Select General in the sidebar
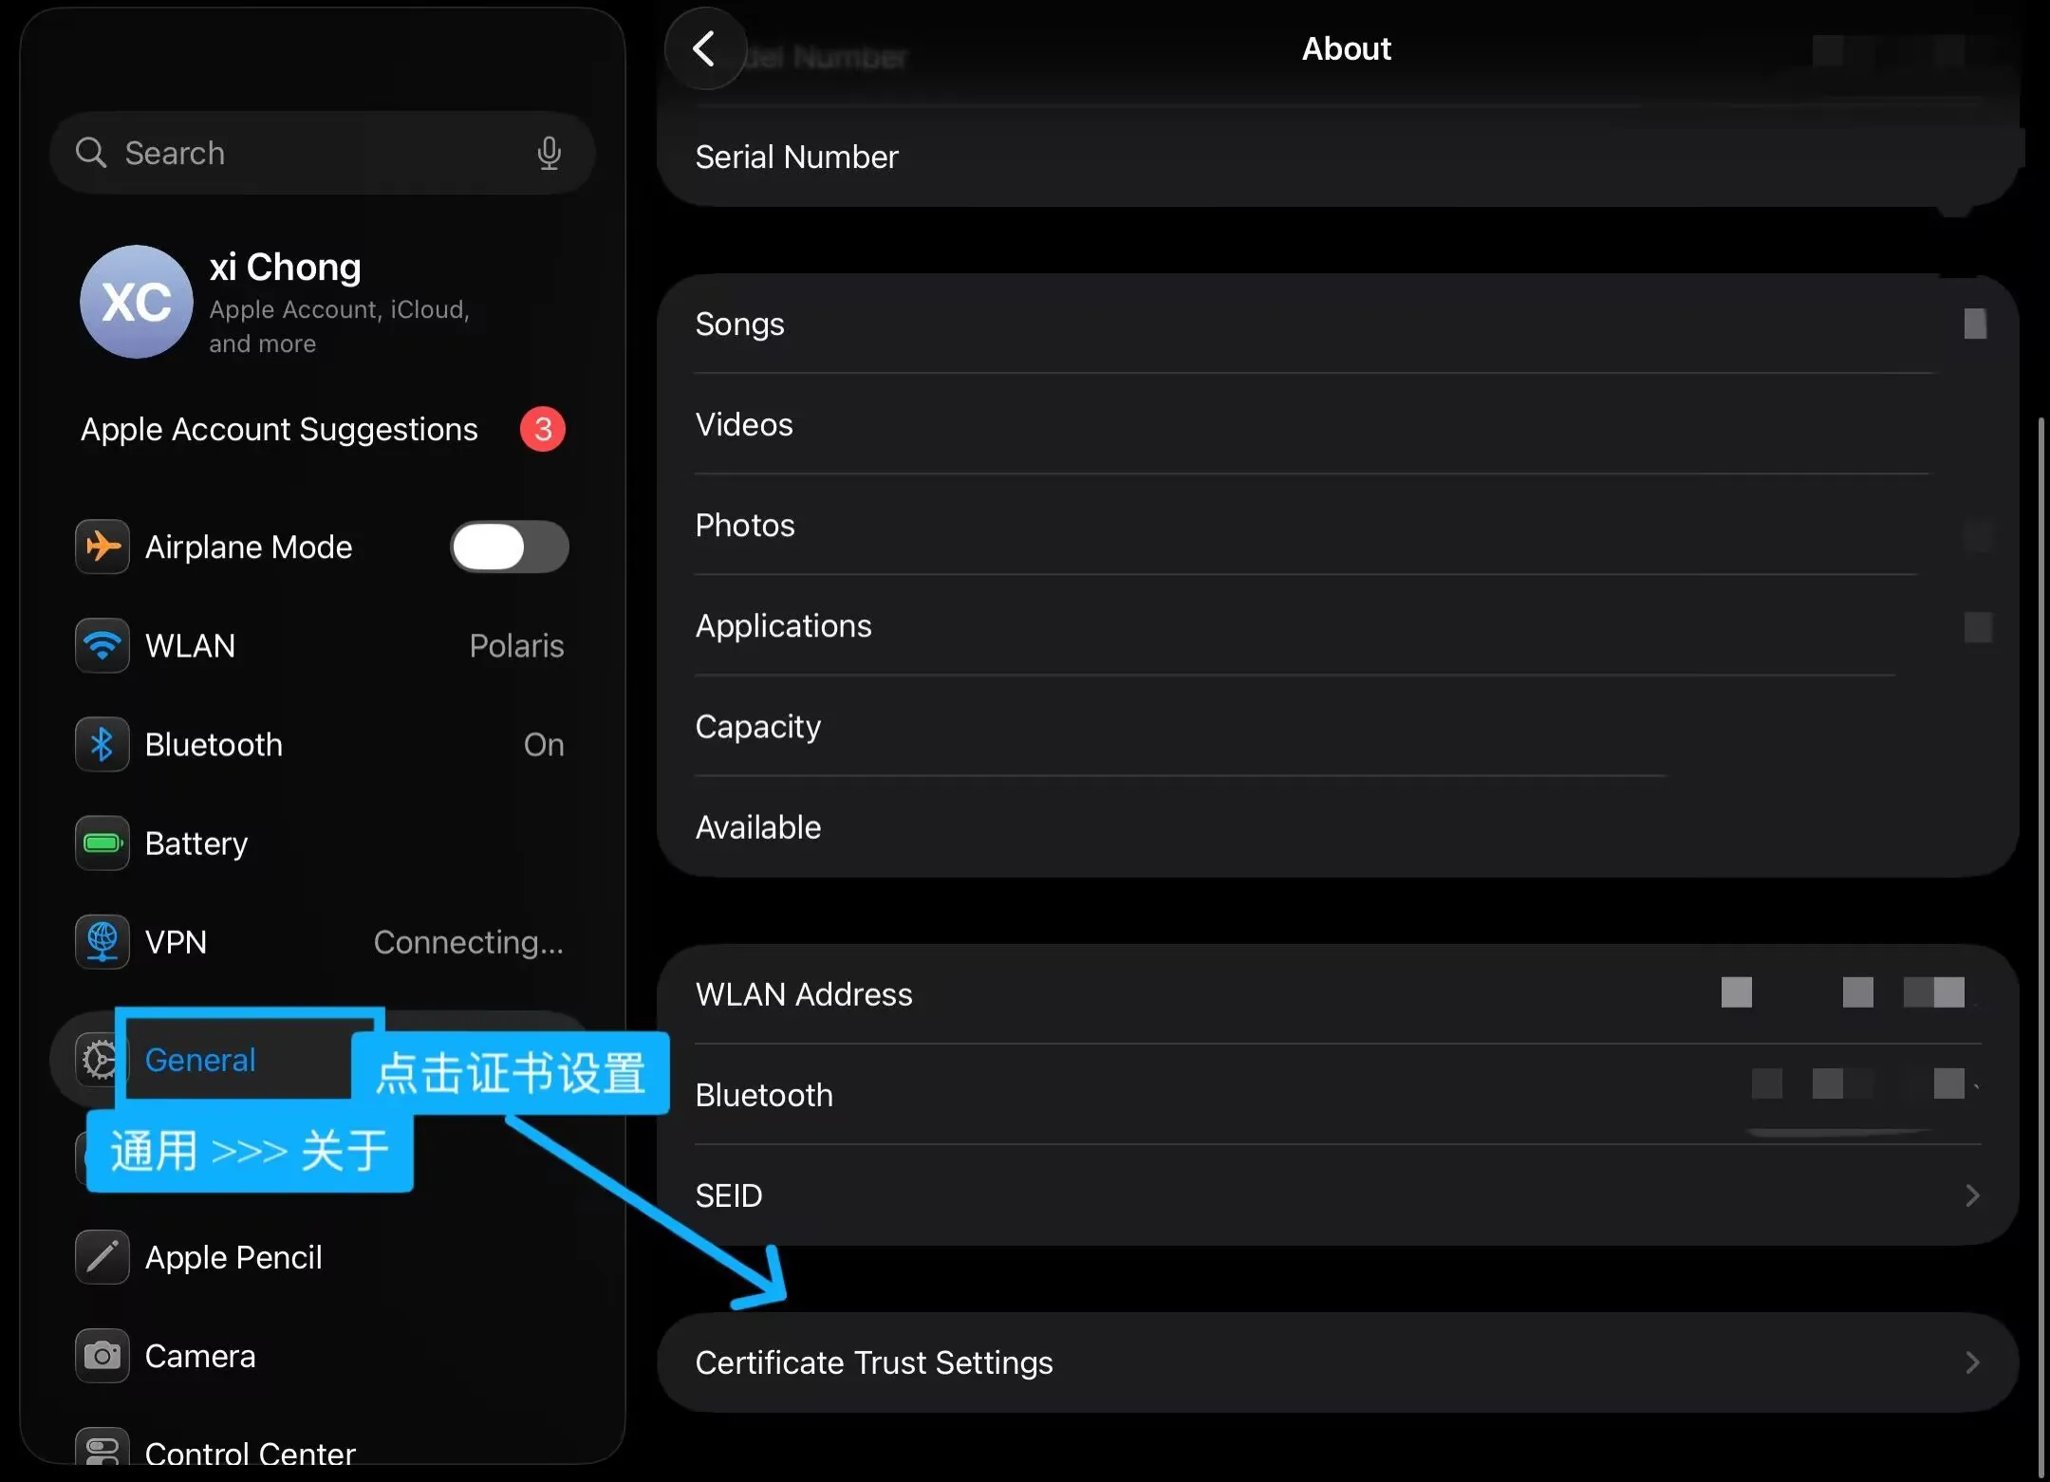The width and height of the screenshot is (2050, 1482). (200, 1060)
